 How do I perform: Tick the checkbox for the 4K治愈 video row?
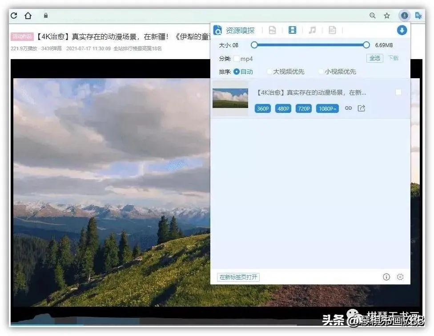pos(398,92)
